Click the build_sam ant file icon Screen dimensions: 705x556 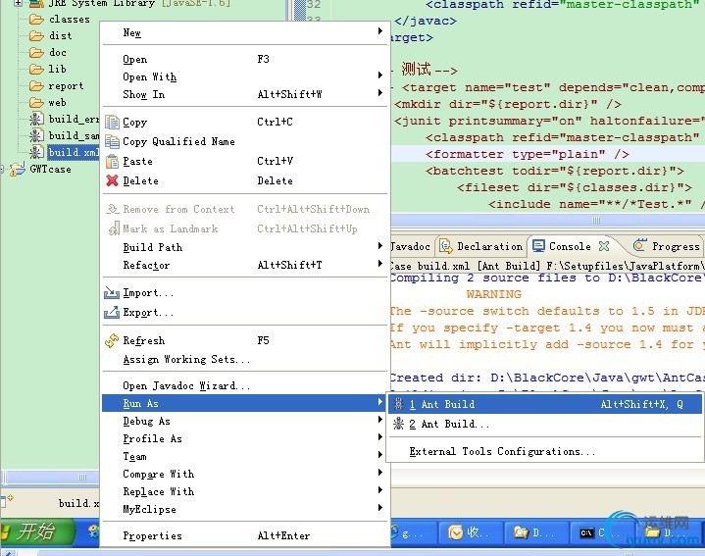[36, 135]
